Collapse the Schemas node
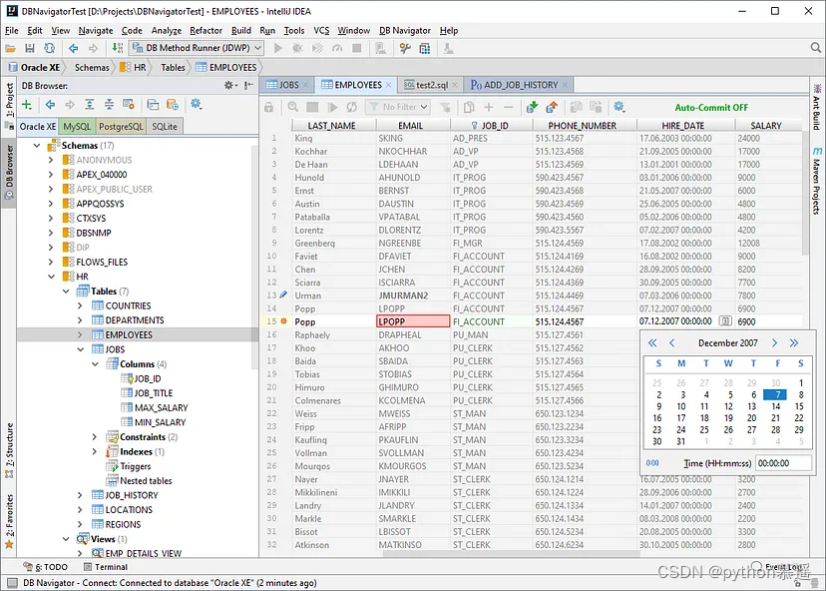The height and width of the screenshot is (591, 826). (x=37, y=146)
